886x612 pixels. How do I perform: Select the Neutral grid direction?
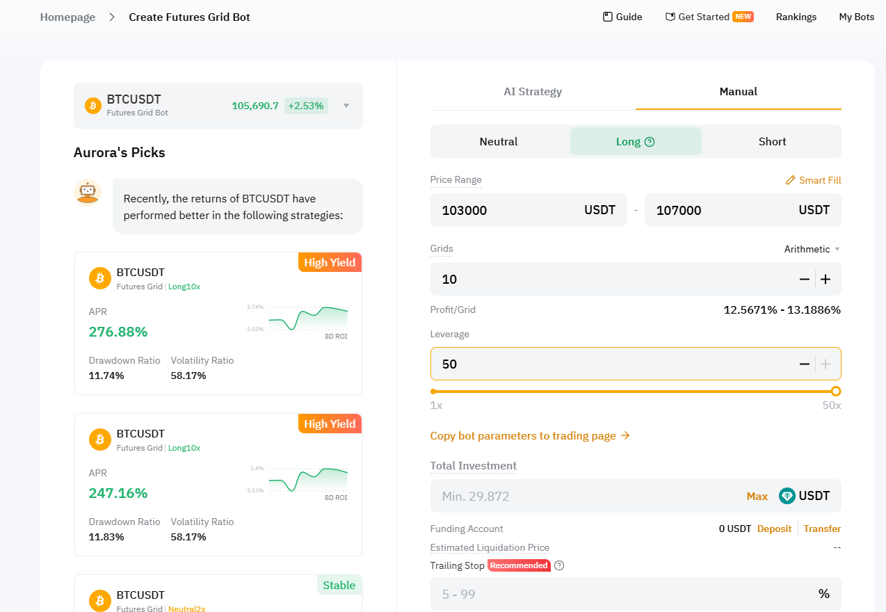pyautogui.click(x=499, y=141)
